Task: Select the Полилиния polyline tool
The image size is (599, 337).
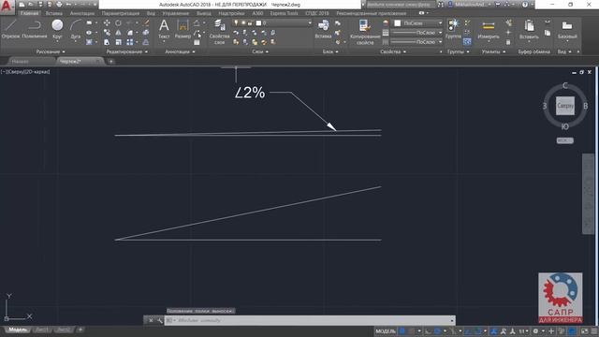Action: tap(35, 29)
